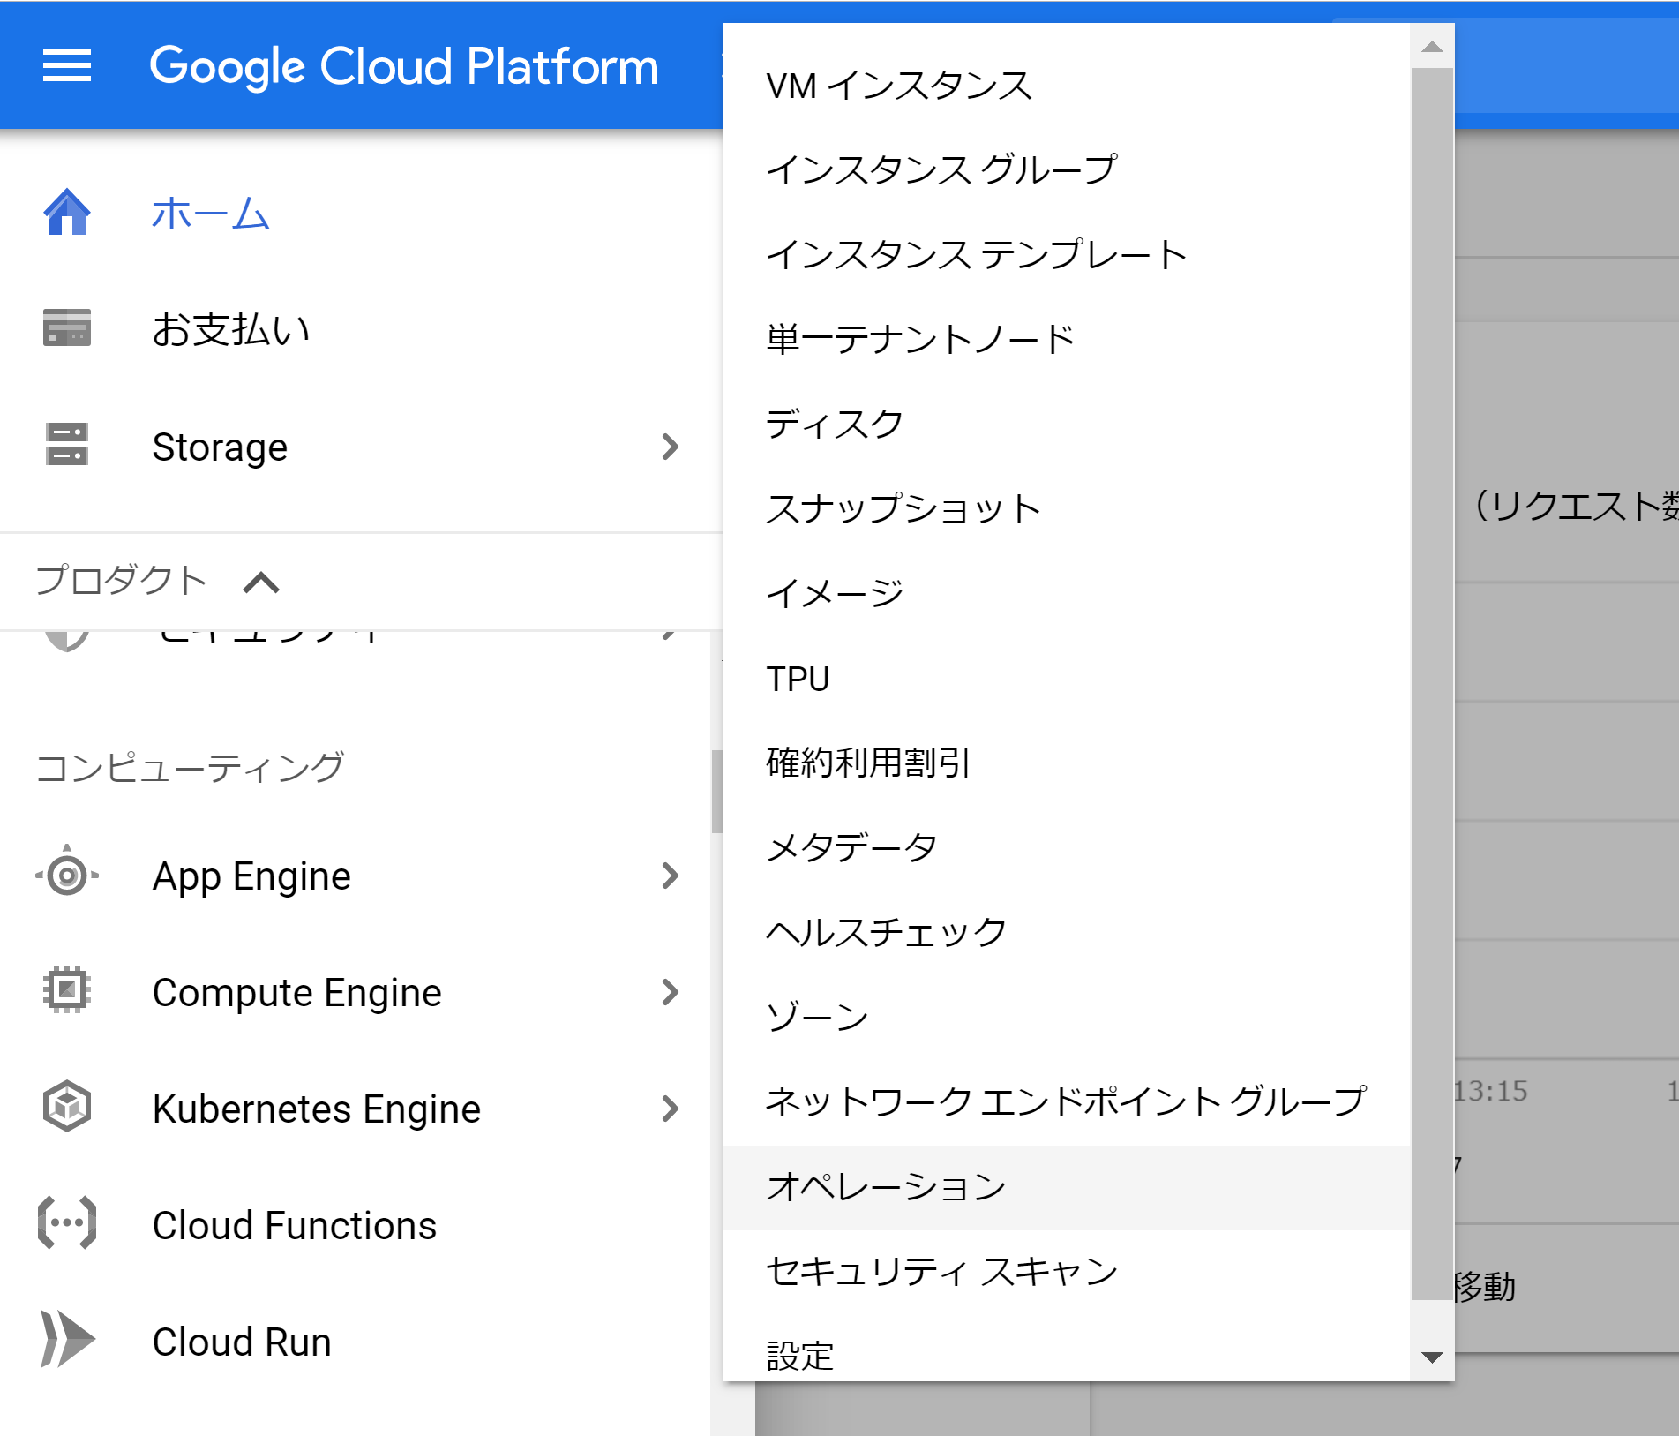Select ヘルスチェック menu item
Image resolution: width=1679 pixels, height=1436 pixels.
[1067, 932]
